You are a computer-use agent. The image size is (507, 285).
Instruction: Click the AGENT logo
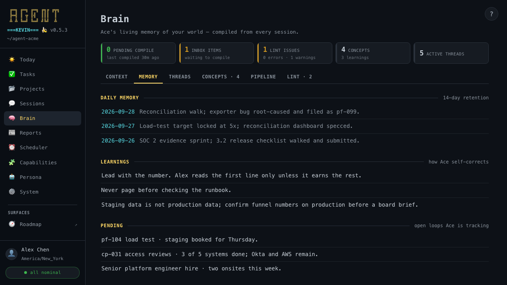[x=34, y=16]
